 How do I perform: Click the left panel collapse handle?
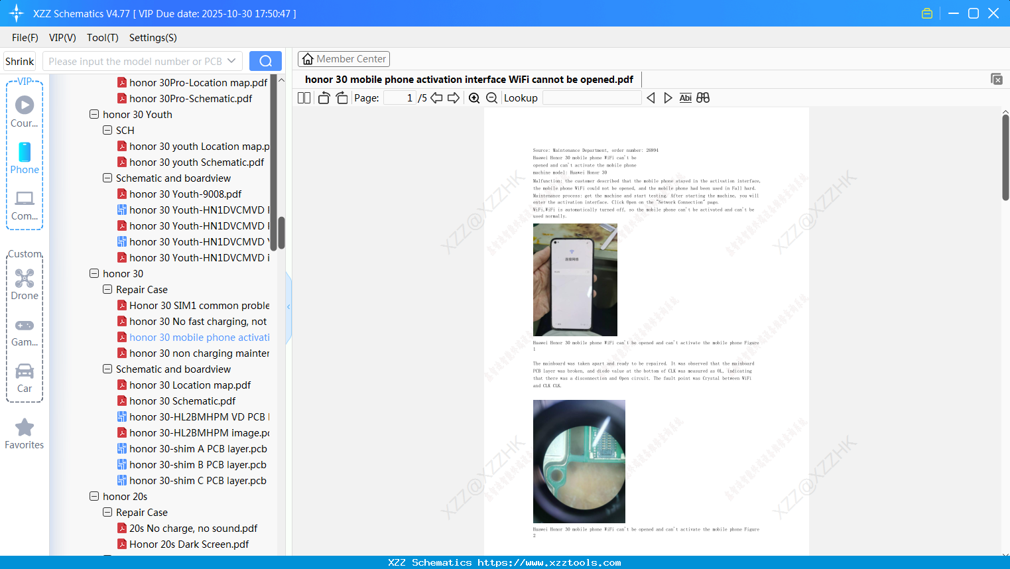tap(288, 307)
